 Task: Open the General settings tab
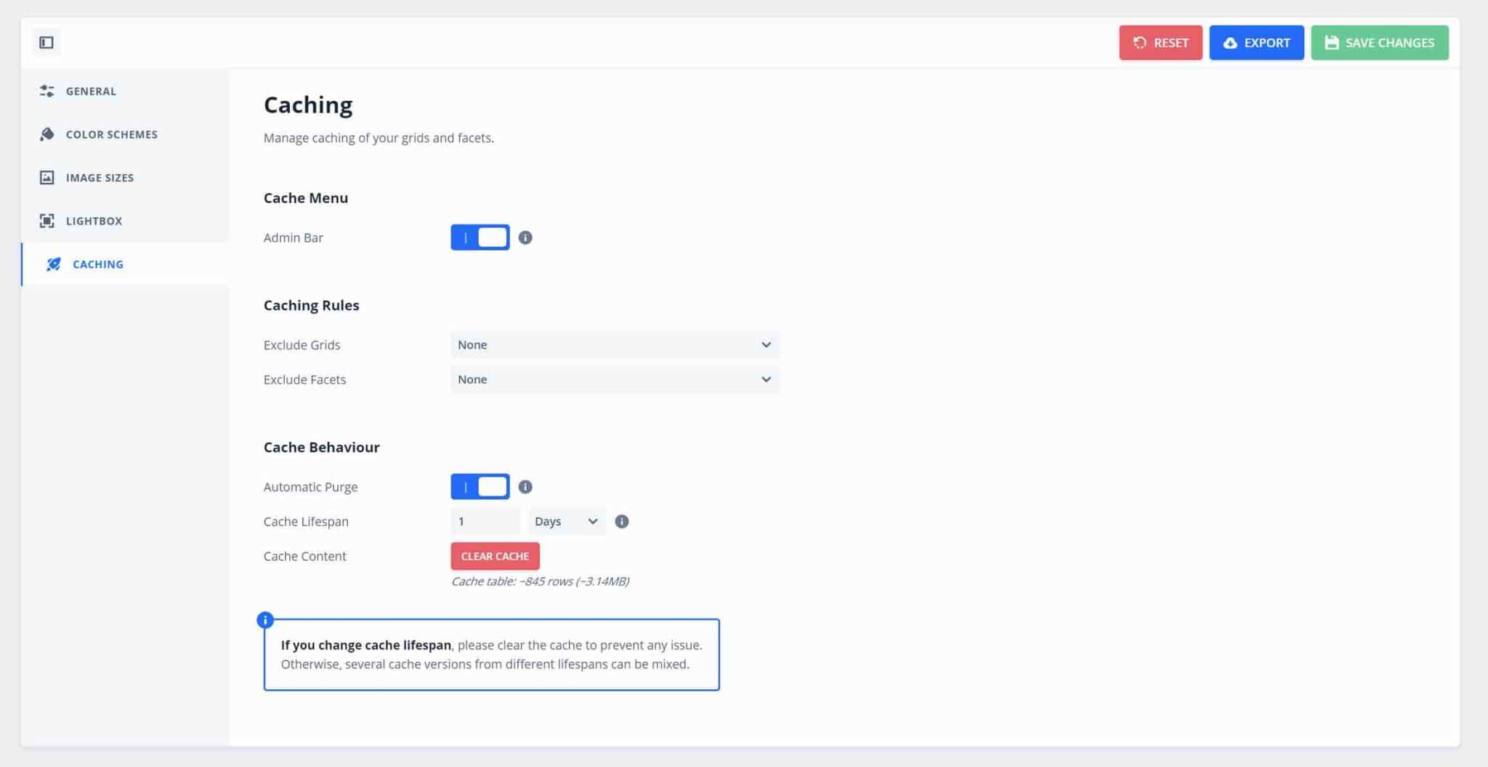pos(126,91)
